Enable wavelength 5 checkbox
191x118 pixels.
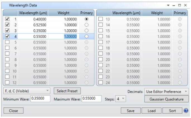(7, 42)
